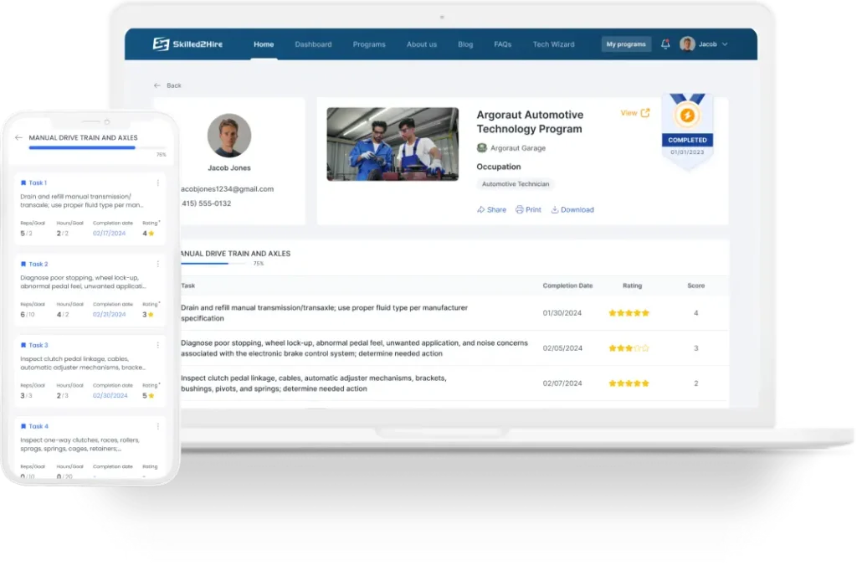Click the Share icon in program card
Image resolution: width=857 pixels, height=571 pixels.
click(481, 209)
